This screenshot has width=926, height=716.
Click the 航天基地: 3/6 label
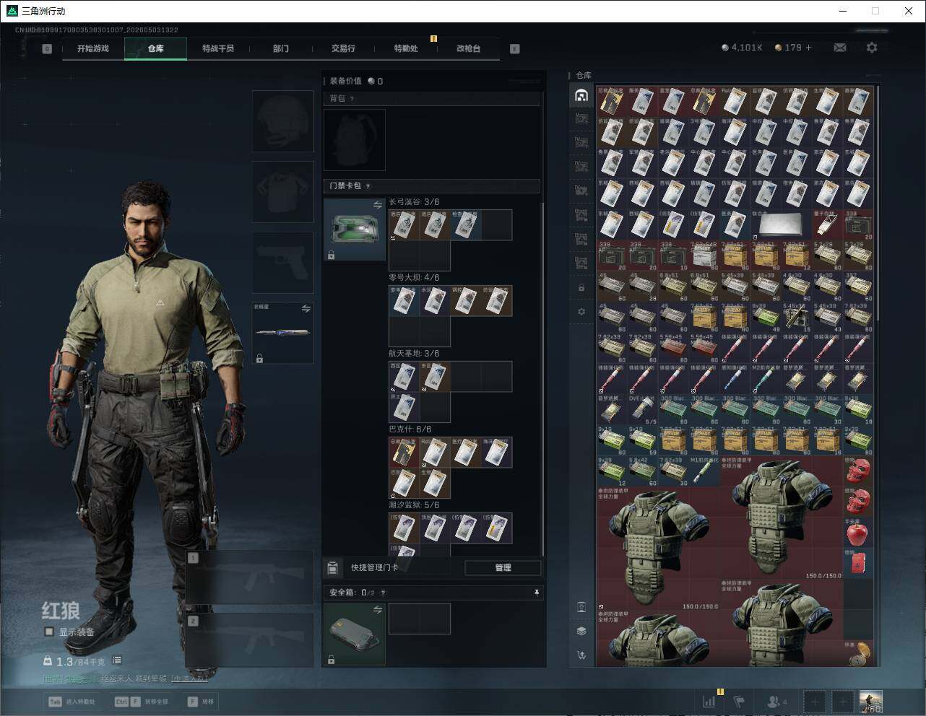coord(414,354)
